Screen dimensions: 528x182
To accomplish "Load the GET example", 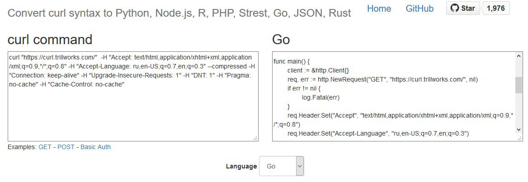I will tap(45, 147).
